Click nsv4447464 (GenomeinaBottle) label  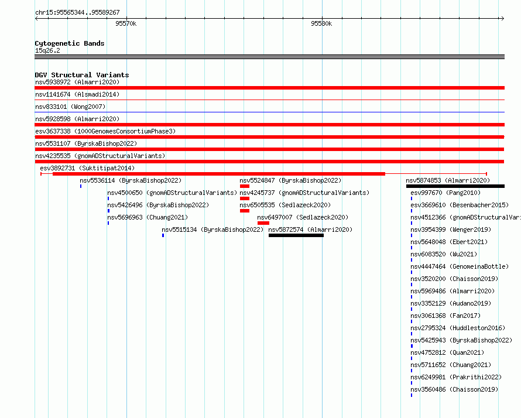[x=460, y=266]
